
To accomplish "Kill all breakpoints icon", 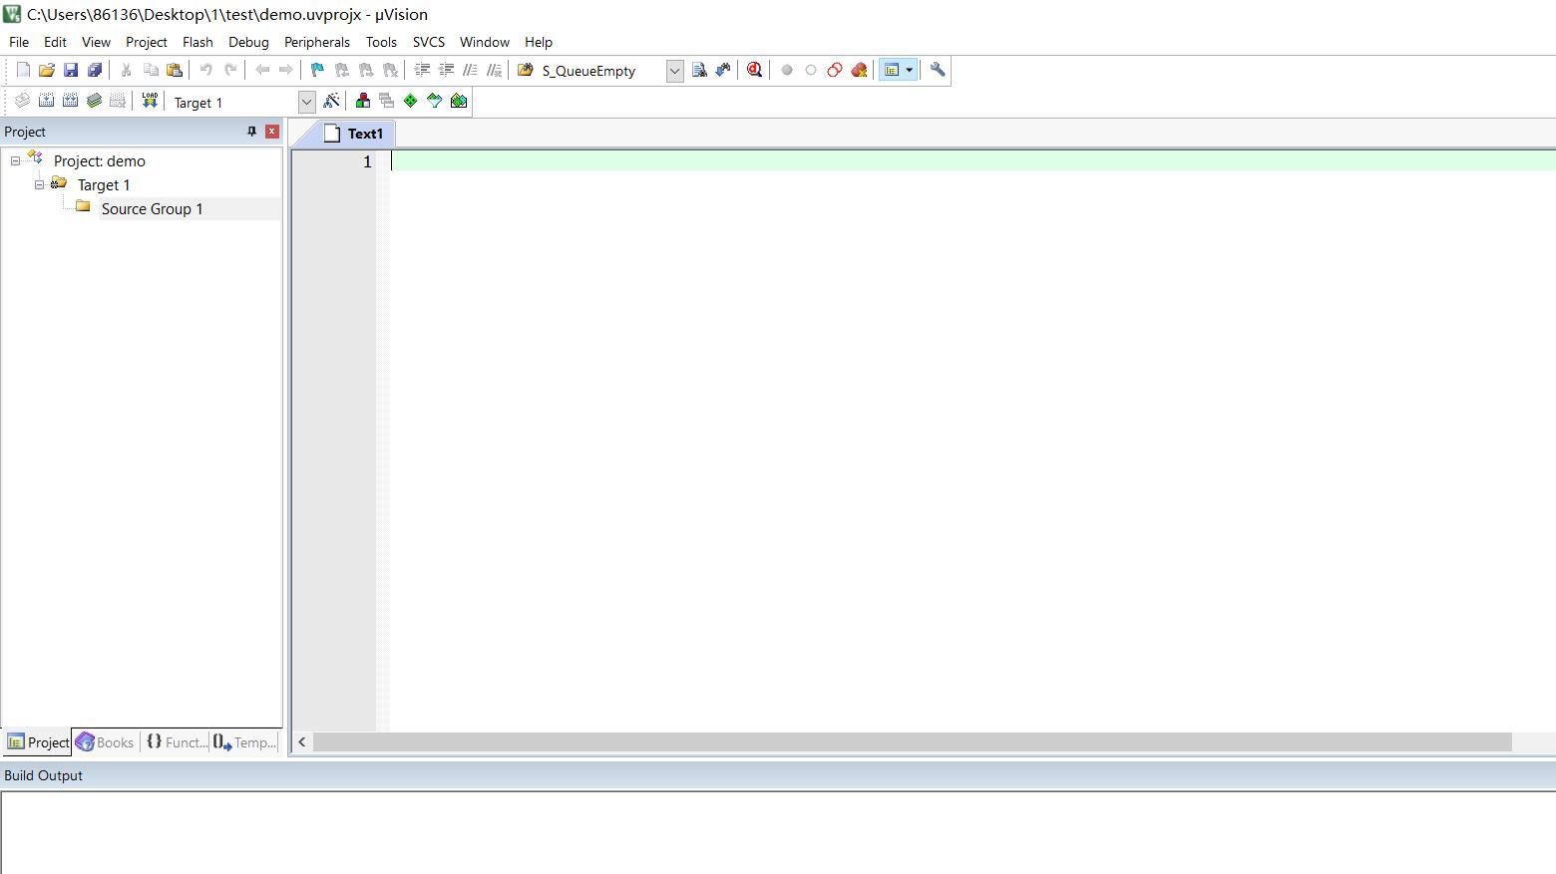I will click(x=859, y=70).
